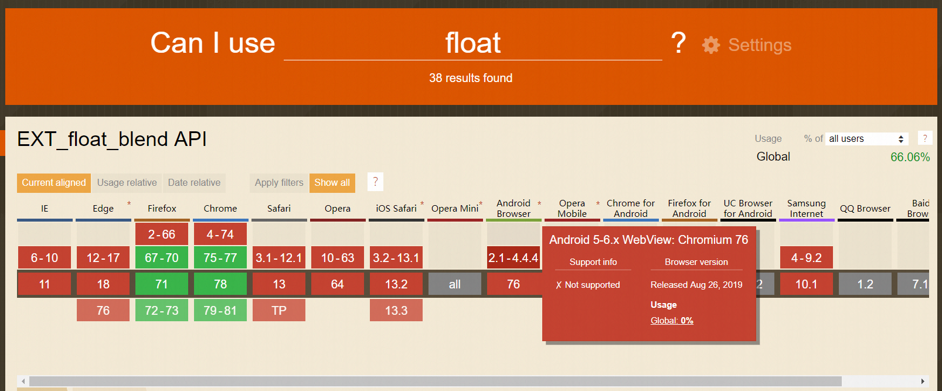Select the Chrome 78 current cell

[x=220, y=284]
